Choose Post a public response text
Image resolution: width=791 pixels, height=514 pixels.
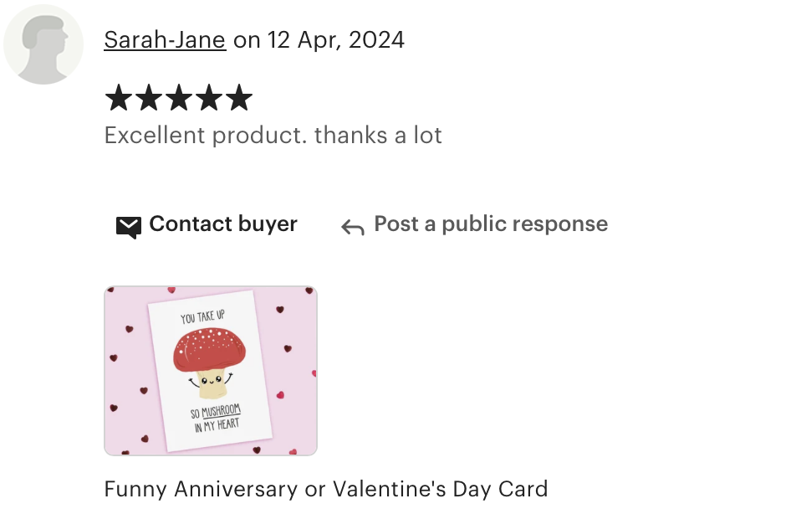pos(491,224)
